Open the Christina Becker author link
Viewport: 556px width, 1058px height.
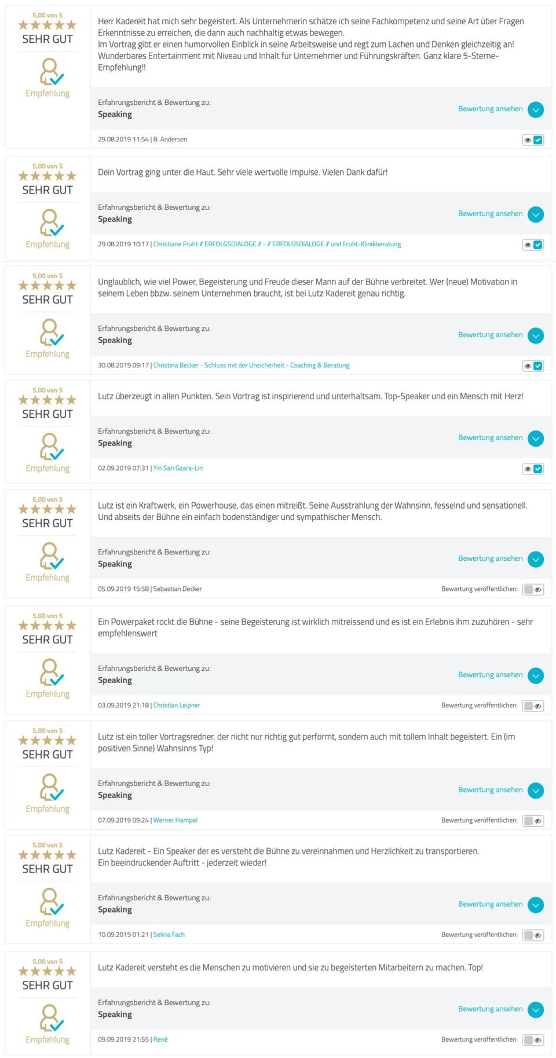tap(251, 365)
